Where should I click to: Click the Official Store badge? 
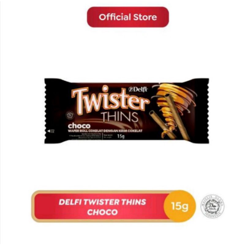point(128,17)
